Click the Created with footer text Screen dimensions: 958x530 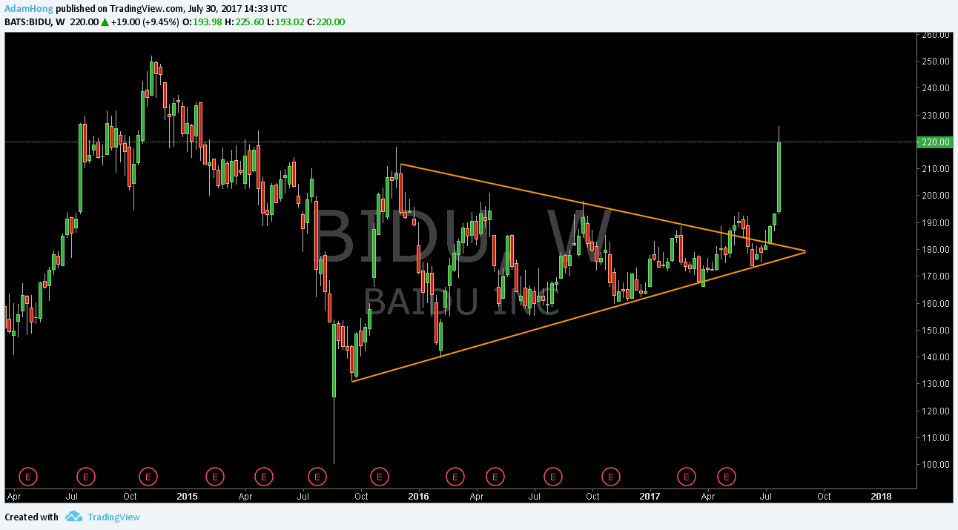31,517
